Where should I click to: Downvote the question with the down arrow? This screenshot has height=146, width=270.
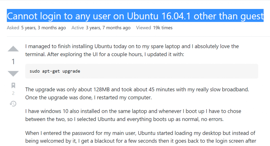[x=13, y=74]
